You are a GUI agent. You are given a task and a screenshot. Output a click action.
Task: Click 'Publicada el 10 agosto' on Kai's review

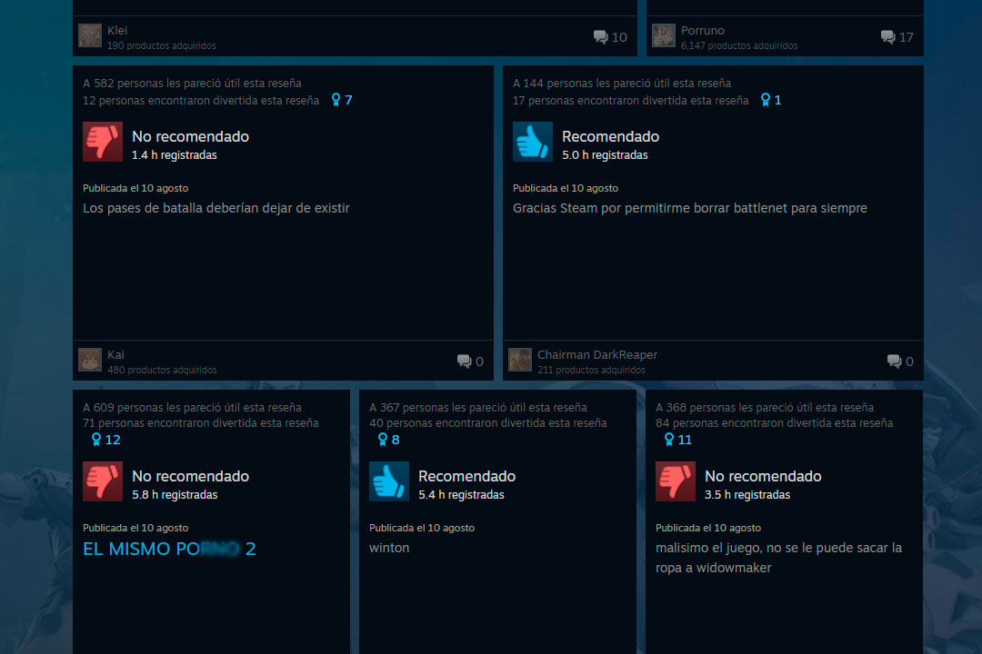click(x=135, y=188)
